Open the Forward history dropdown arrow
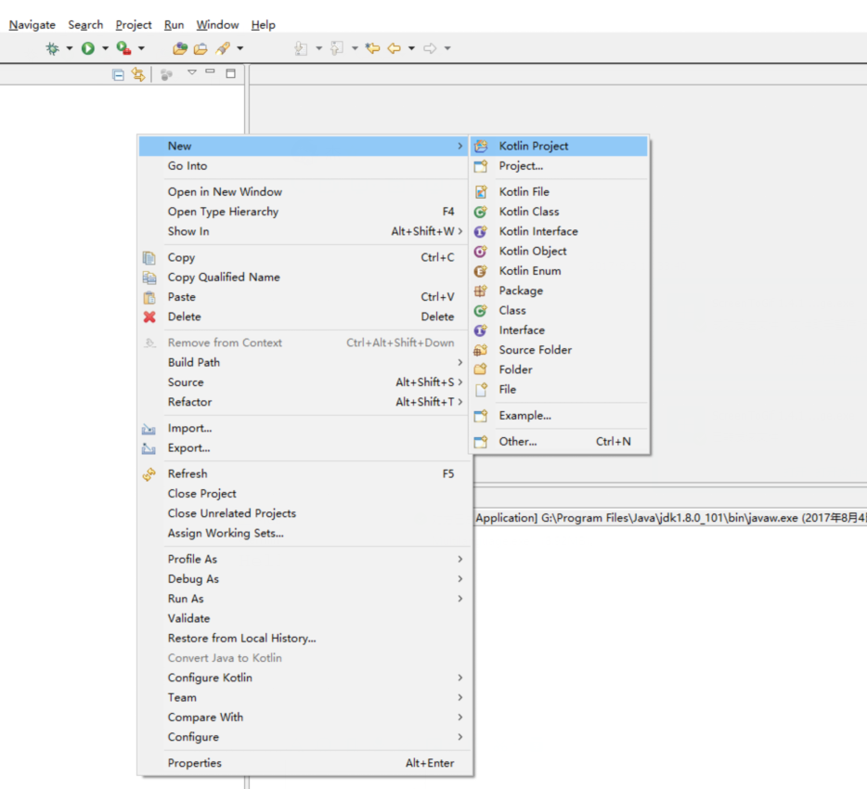The height and width of the screenshot is (789, 867). pos(447,48)
